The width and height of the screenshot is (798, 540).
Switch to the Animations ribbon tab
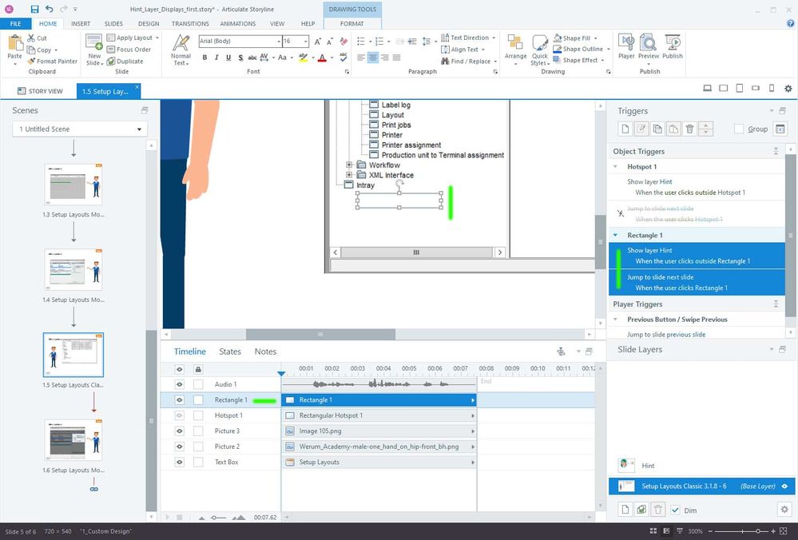[238, 24]
